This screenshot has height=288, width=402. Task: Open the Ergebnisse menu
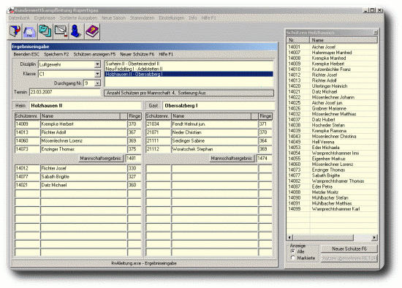[45, 18]
